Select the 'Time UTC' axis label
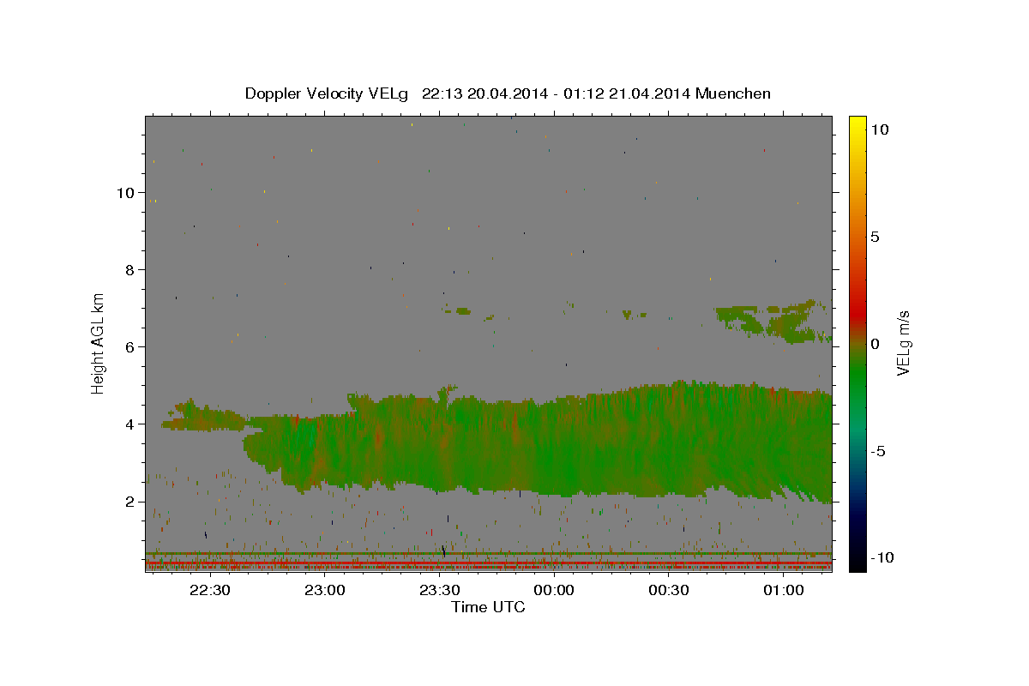Image resolution: width=1029 pixels, height=686 pixels. pyautogui.click(x=488, y=607)
